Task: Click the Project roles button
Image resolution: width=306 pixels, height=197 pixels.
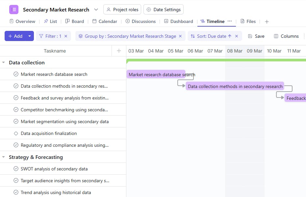Action: [122, 10]
